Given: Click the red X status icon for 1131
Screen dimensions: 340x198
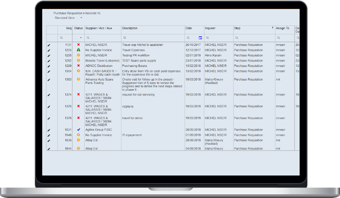Looking at the screenshot, I should (x=79, y=45).
